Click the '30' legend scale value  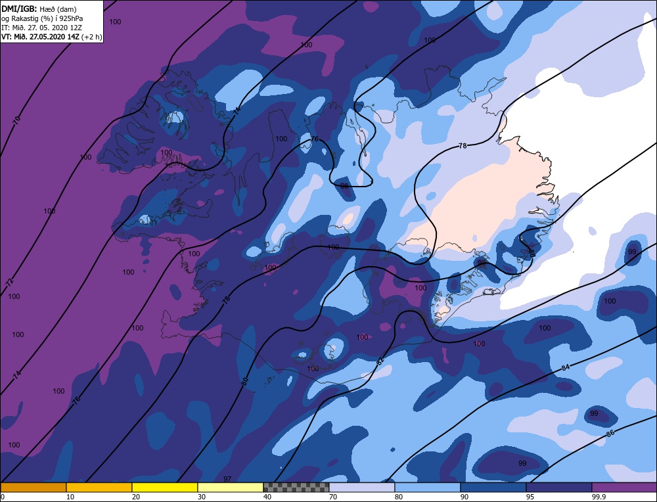[202, 497]
